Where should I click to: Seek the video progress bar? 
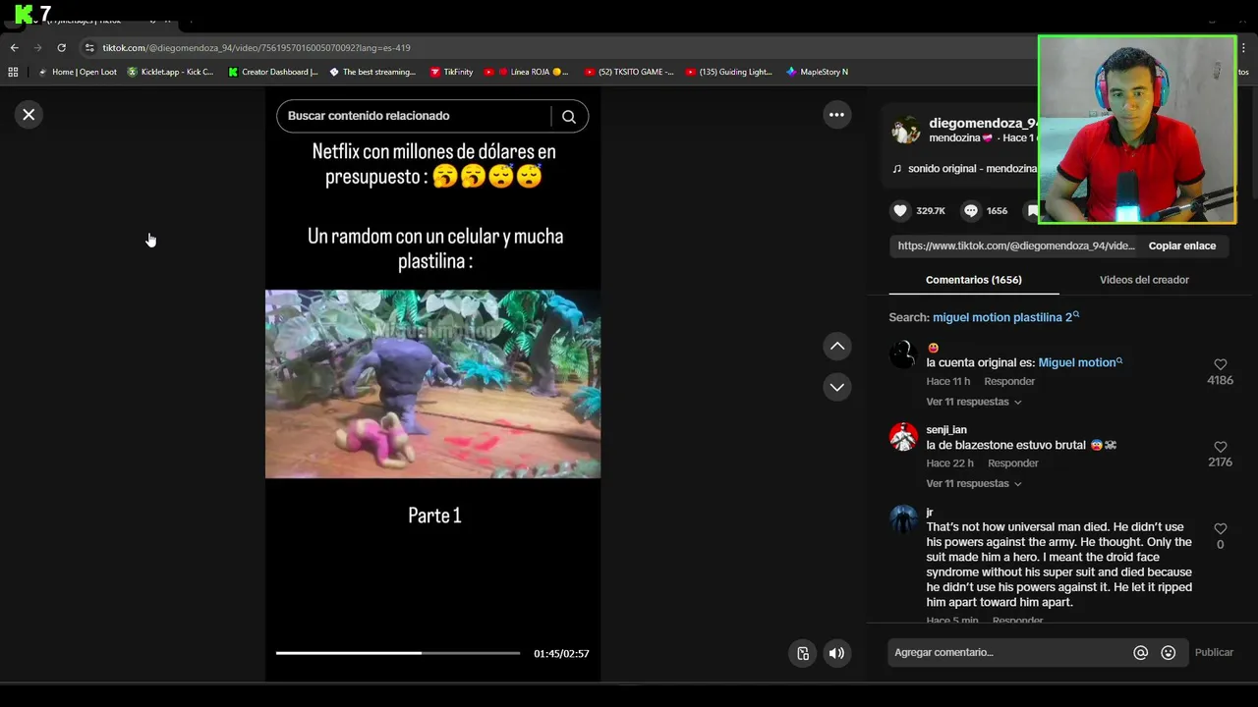coord(398,653)
